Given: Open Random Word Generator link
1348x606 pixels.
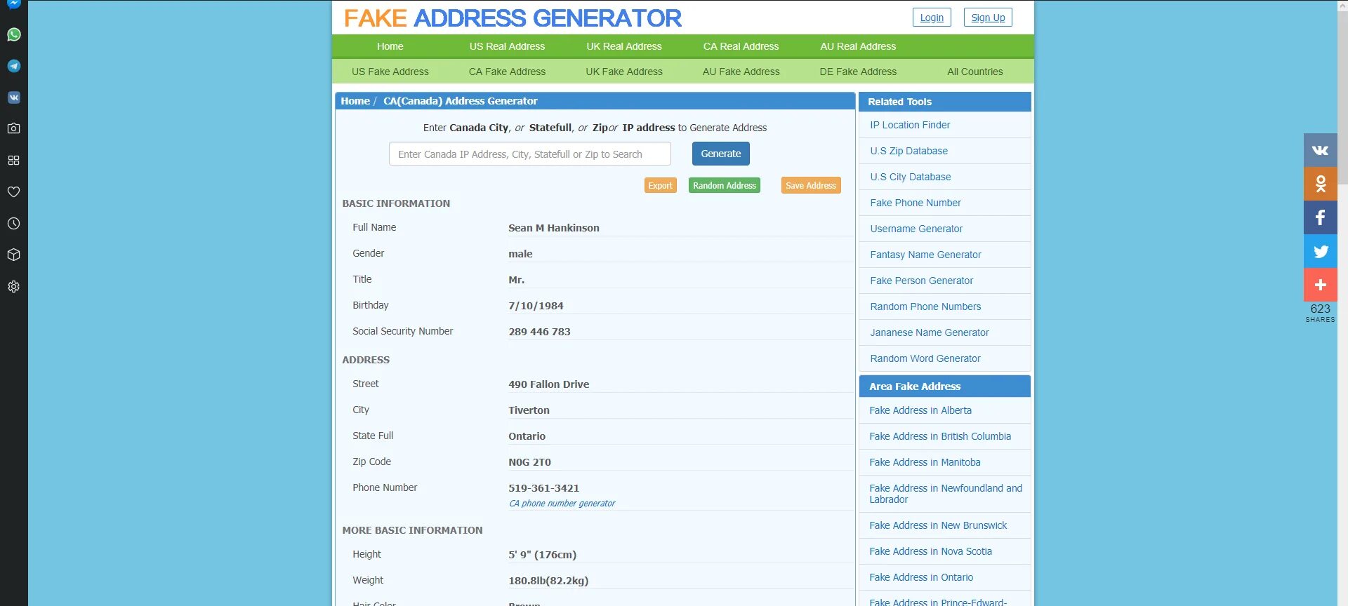Looking at the screenshot, I should (925, 358).
